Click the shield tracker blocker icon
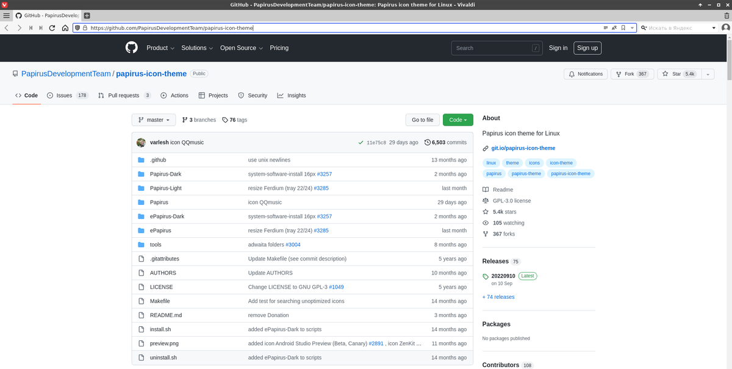The image size is (732, 369). point(77,27)
